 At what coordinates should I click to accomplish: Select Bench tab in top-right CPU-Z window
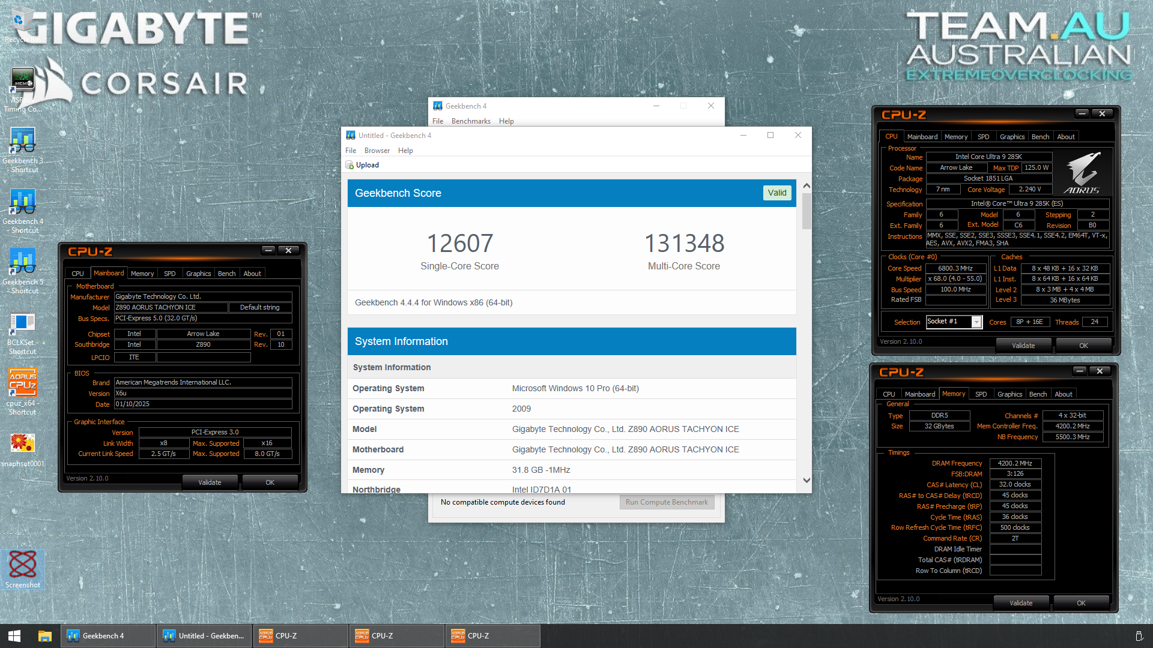click(1040, 137)
